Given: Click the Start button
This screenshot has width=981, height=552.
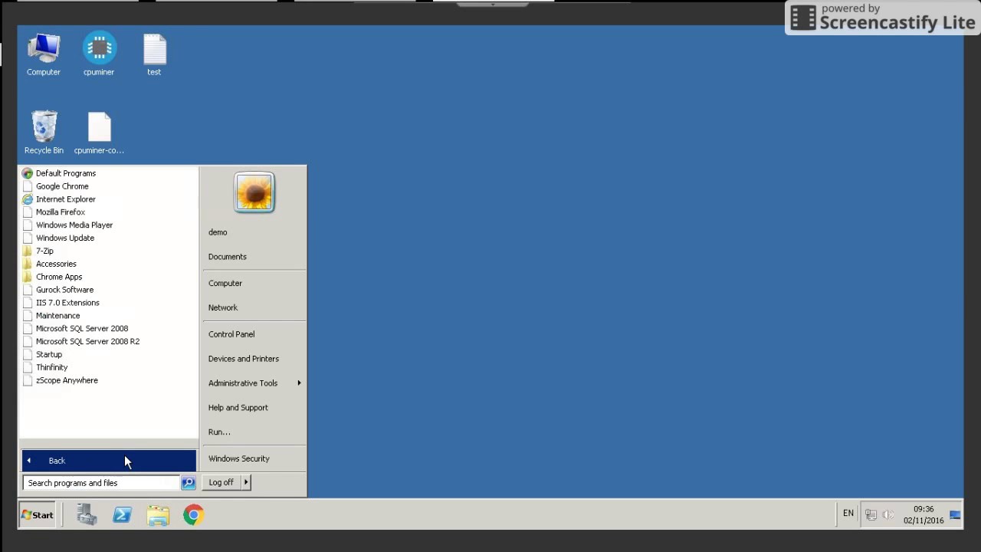Looking at the screenshot, I should (x=37, y=515).
